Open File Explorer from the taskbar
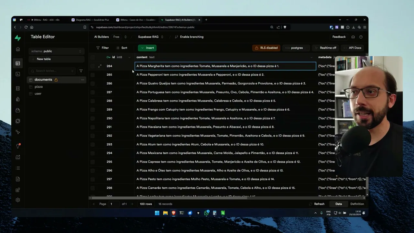Image resolution: width=414 pixels, height=233 pixels. tap(165, 213)
